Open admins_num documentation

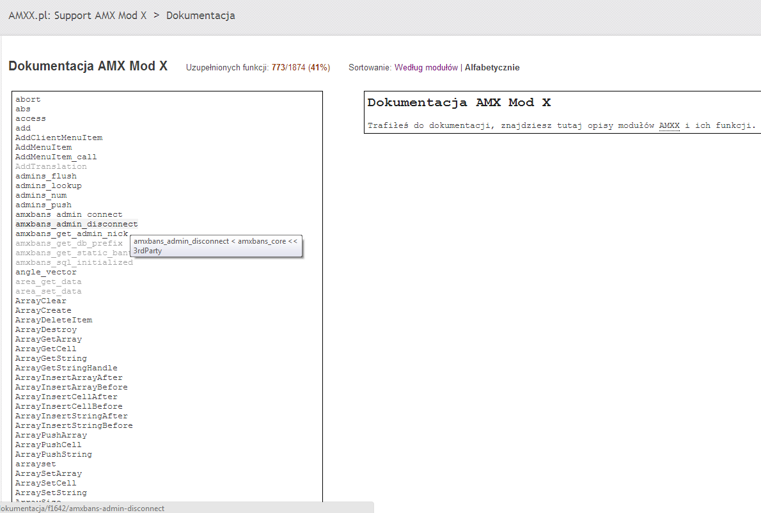[41, 195]
